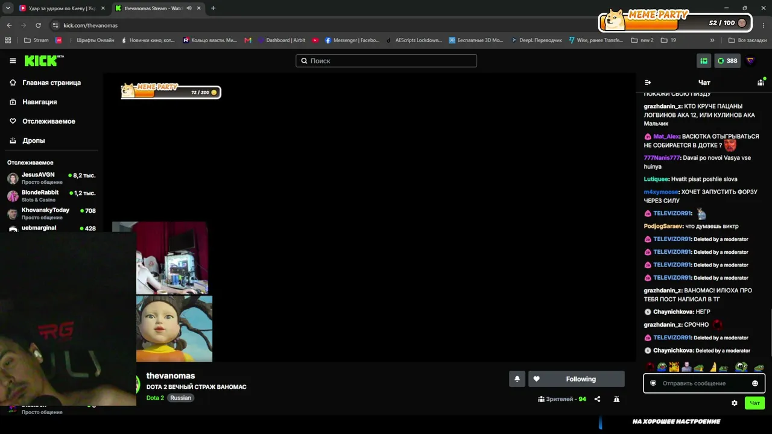Click Mat_Alex username in chat
772x434 pixels.
[x=666, y=137]
